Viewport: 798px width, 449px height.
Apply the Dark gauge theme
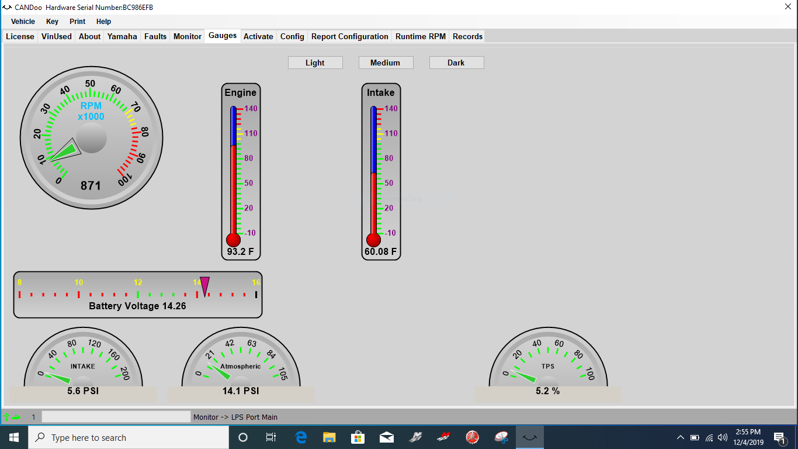[x=456, y=63]
